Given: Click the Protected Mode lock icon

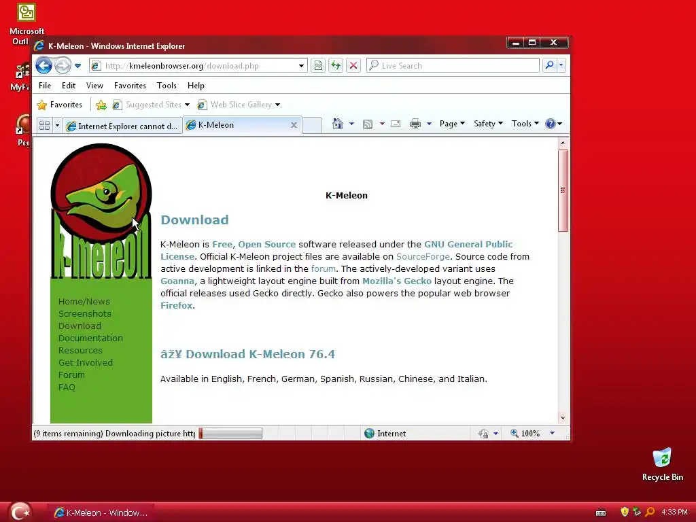Looking at the screenshot, I should tap(483, 434).
